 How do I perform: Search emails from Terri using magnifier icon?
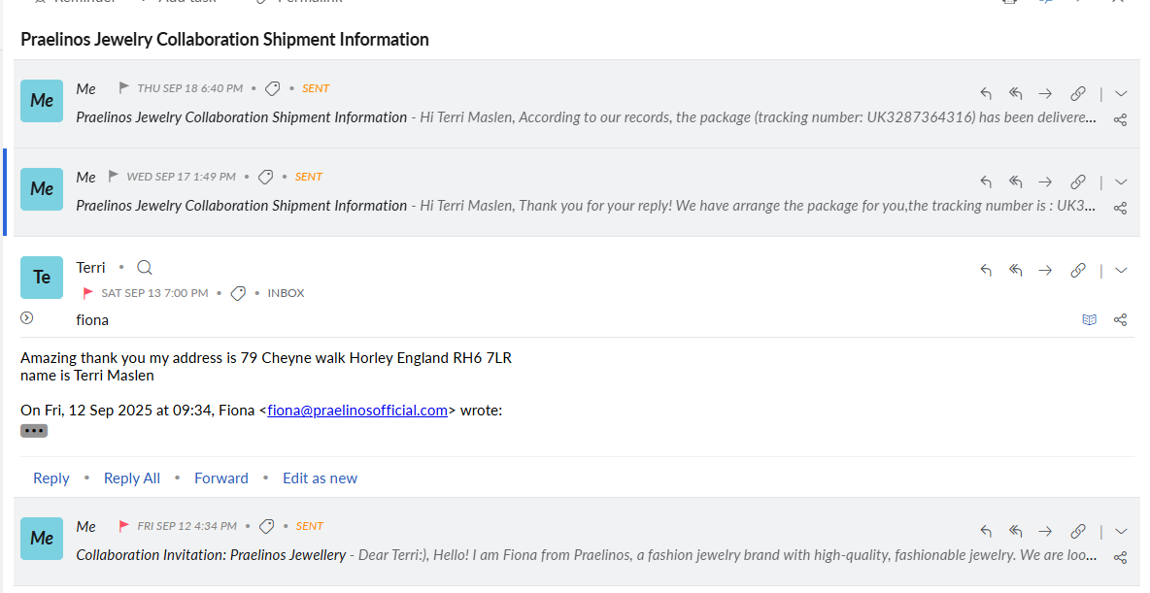145,268
